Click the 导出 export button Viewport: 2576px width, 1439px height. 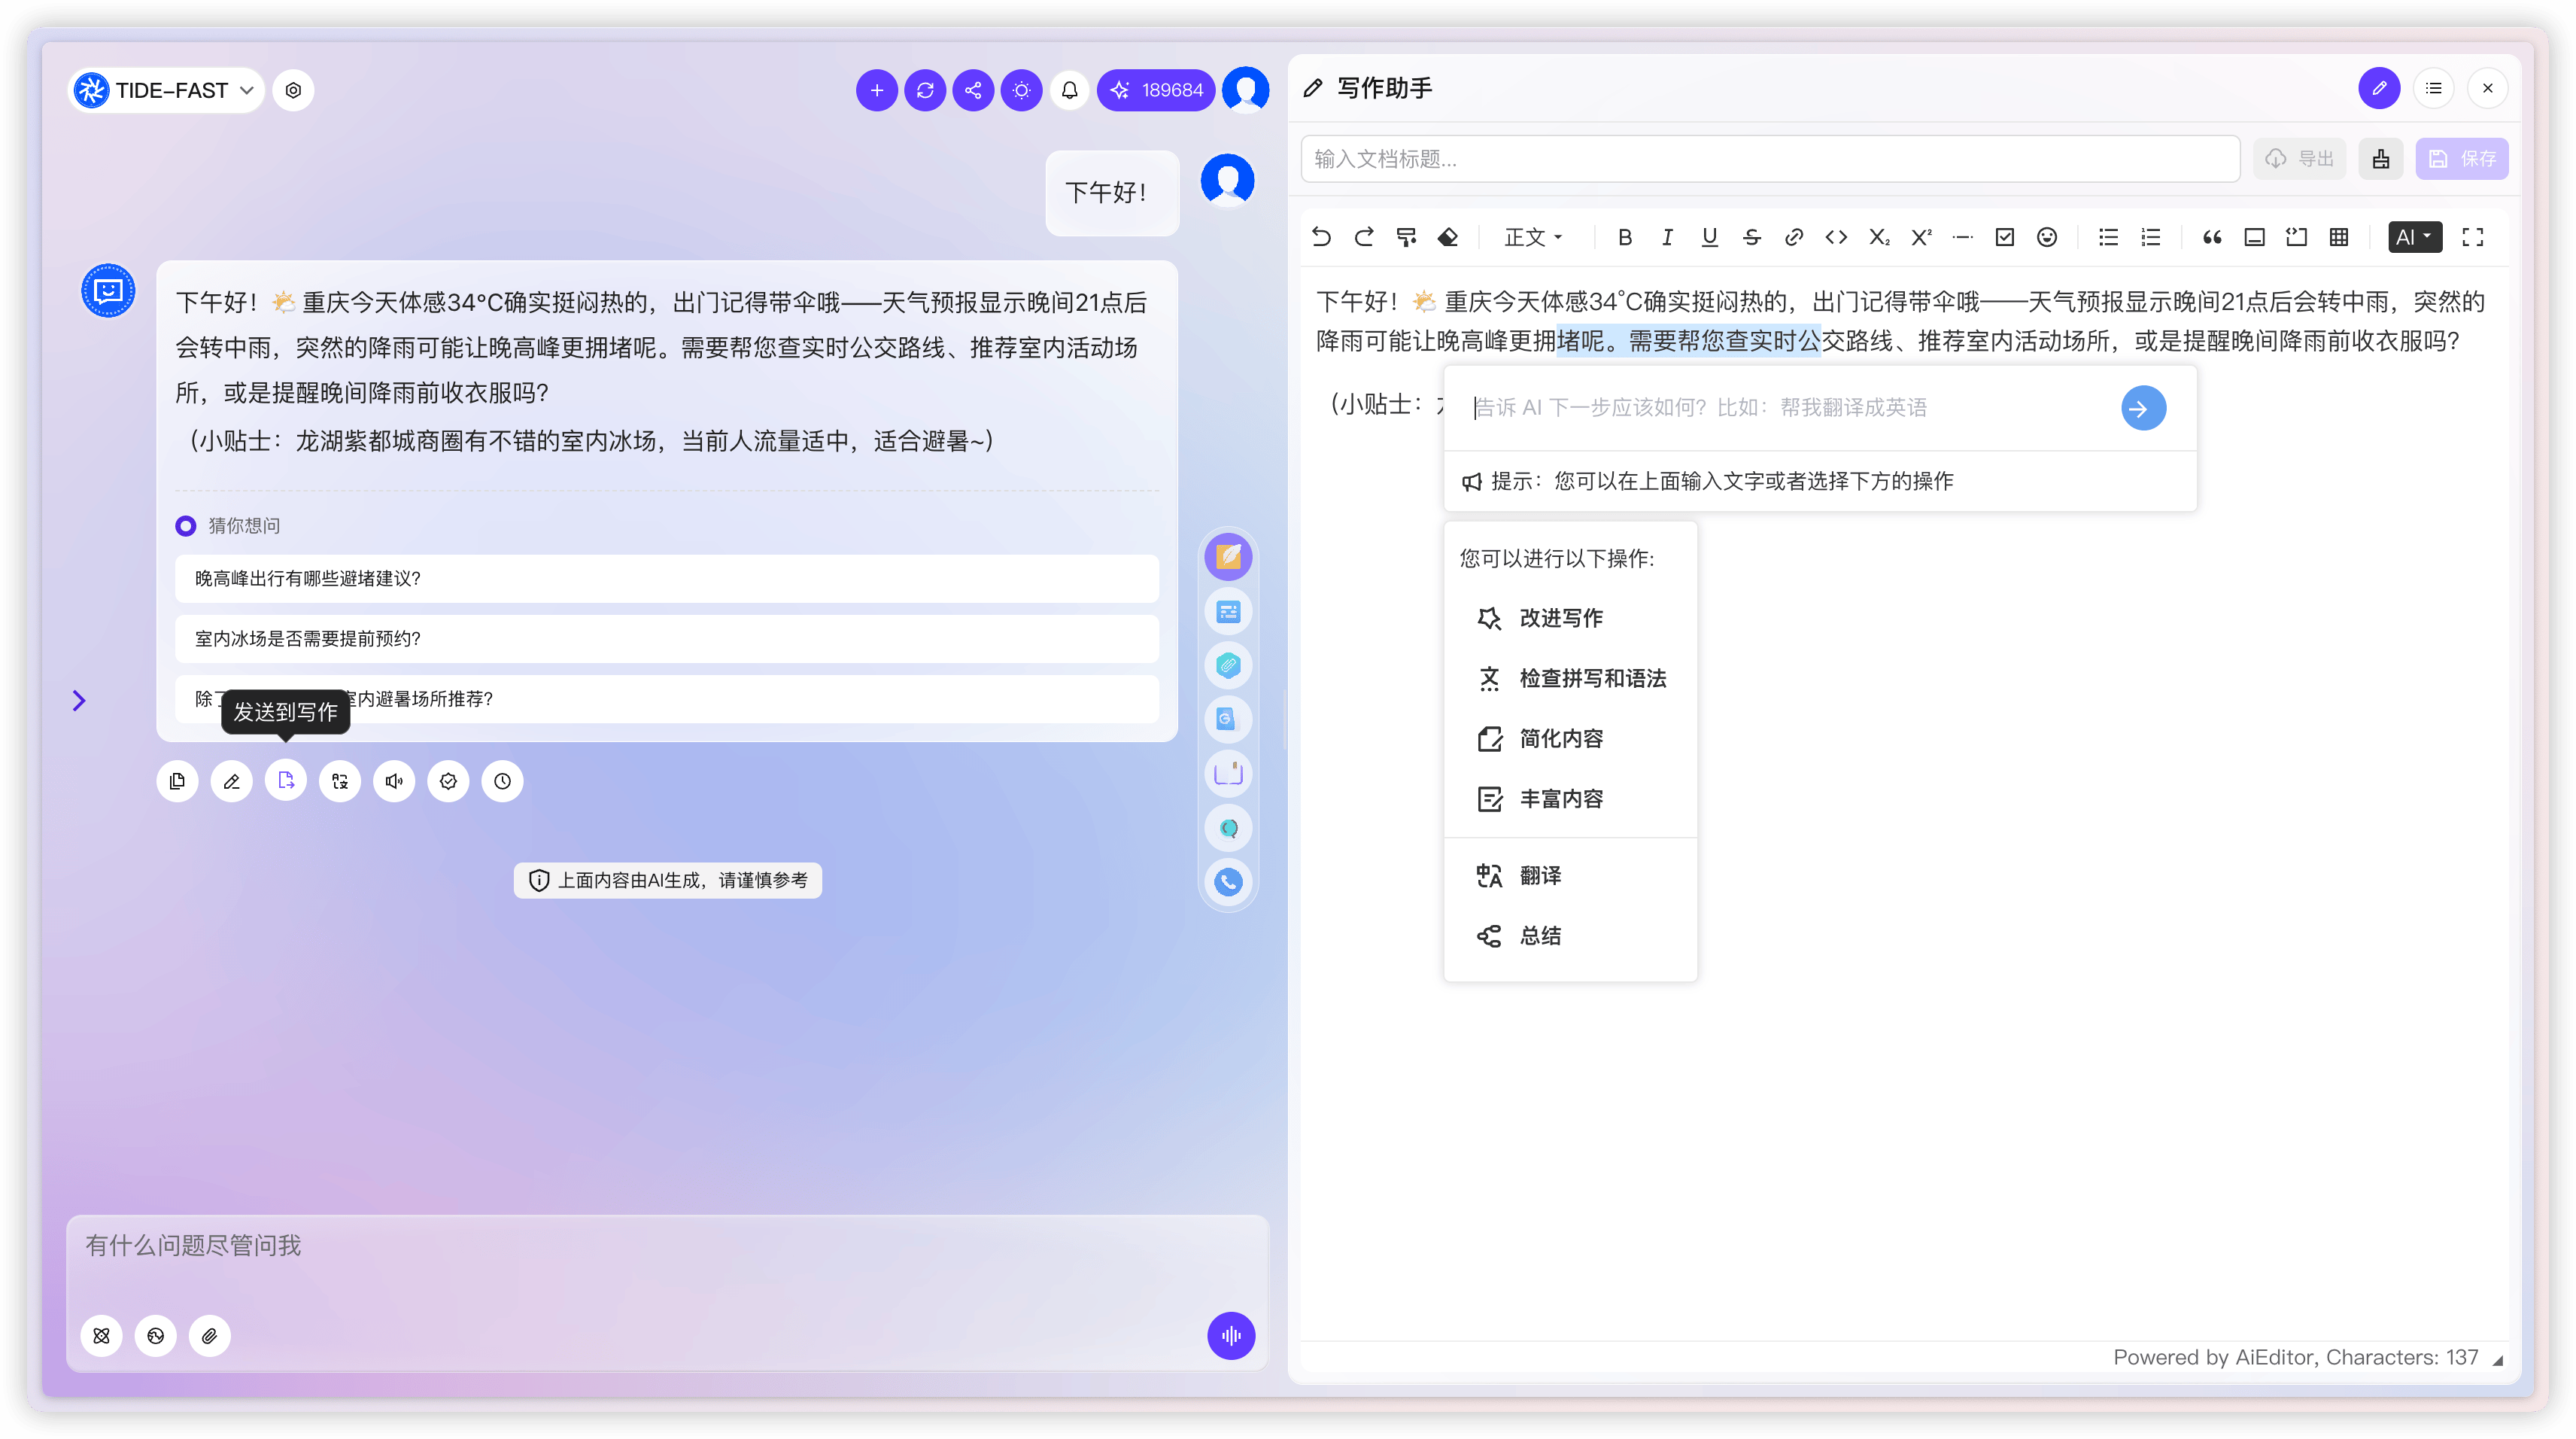pyautogui.click(x=2300, y=159)
